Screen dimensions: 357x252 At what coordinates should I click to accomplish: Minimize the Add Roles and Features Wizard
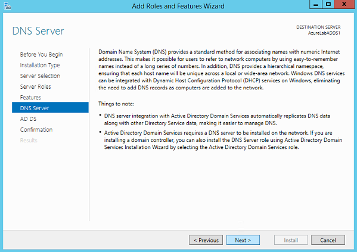click(x=316, y=5)
